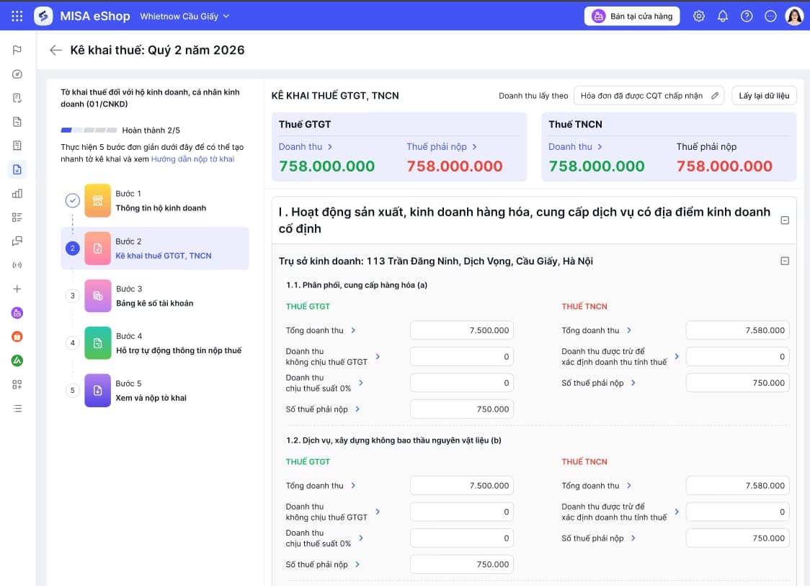Select Bước 1 Thông tin hộ kinh doanh
The height and width of the screenshot is (586, 810).
(155, 200)
